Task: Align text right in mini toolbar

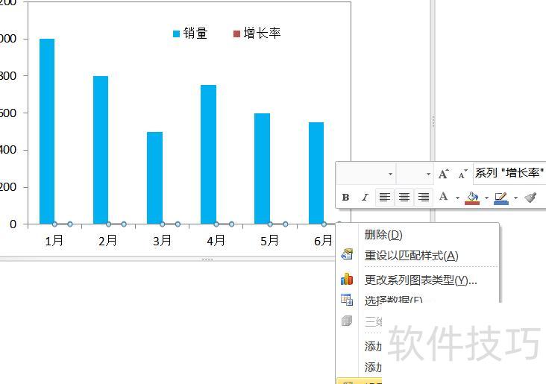Action: [424, 198]
